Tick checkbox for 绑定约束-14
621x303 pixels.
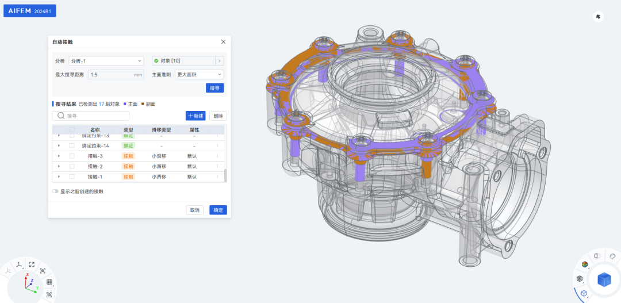coord(72,146)
